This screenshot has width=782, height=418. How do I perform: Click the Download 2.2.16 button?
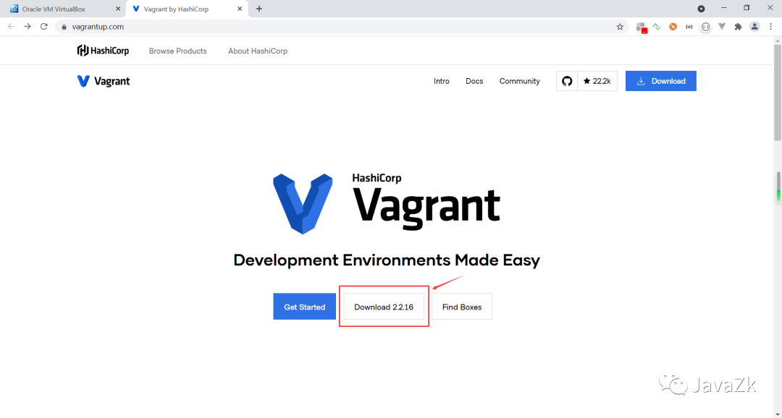pos(384,307)
